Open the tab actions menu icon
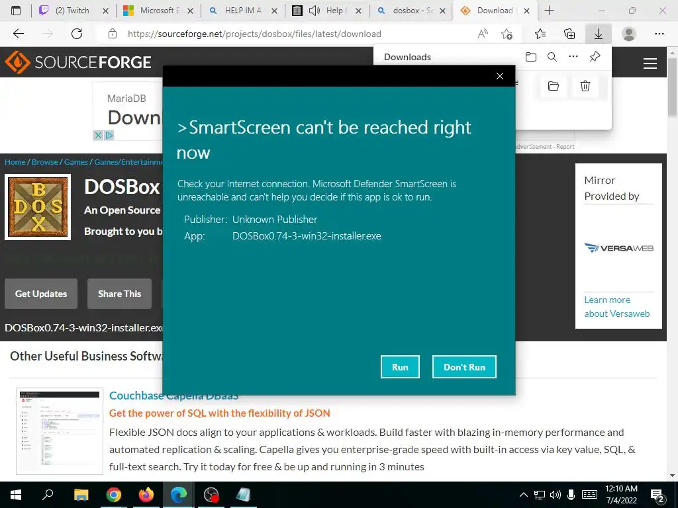The width and height of the screenshot is (678, 508). tap(16, 11)
